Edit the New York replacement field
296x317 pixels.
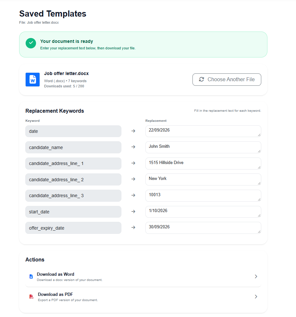point(203,179)
